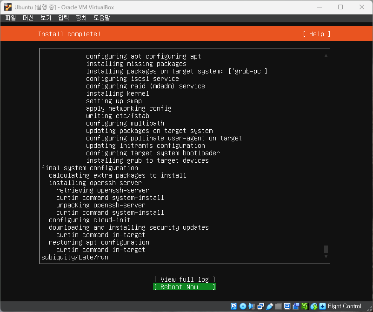Screen dimensions: 373x312
Task: Click the Right Control host key label
Action: [344, 306]
